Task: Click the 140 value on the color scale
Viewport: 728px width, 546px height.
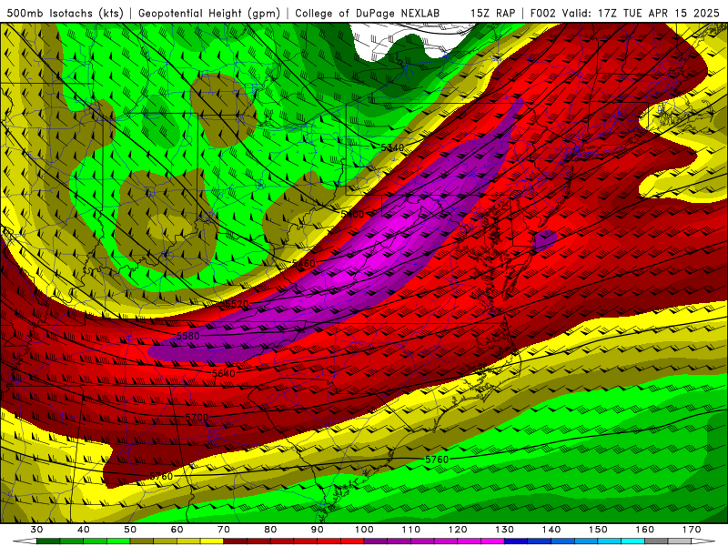Action: pos(551,530)
